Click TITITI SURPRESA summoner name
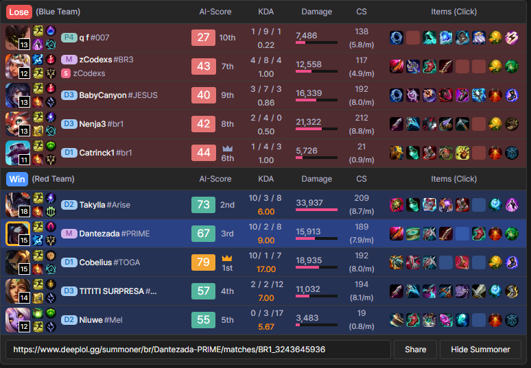This screenshot has width=531, height=368. pos(111,291)
